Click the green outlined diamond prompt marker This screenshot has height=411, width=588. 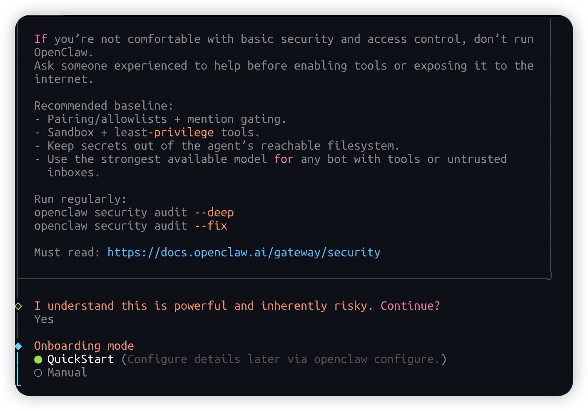point(18,306)
